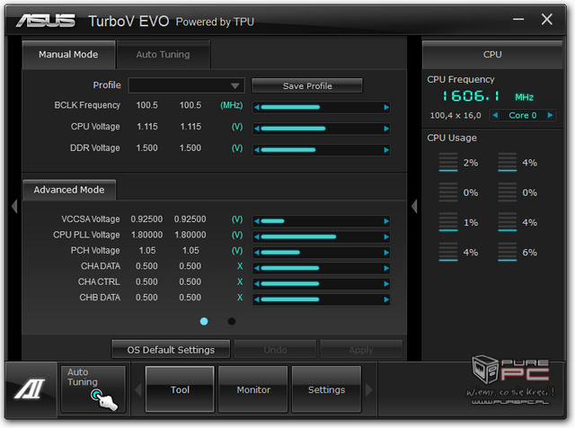Minimize the TurboV EVO window

pyautogui.click(x=518, y=19)
